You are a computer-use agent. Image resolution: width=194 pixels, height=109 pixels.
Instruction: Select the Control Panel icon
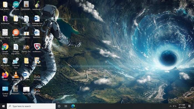5,89
